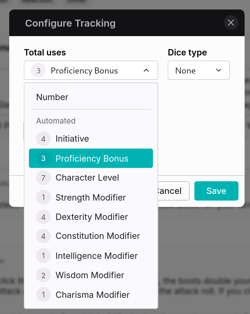Close the Configure Tracking dialog
This screenshot has width=250, height=314.
point(231,23)
